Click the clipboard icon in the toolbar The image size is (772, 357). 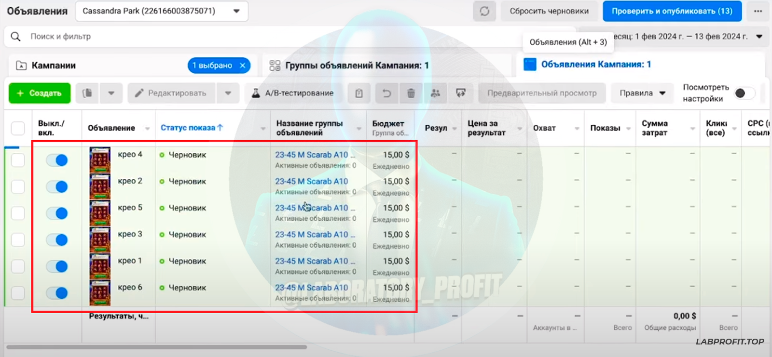click(x=359, y=93)
